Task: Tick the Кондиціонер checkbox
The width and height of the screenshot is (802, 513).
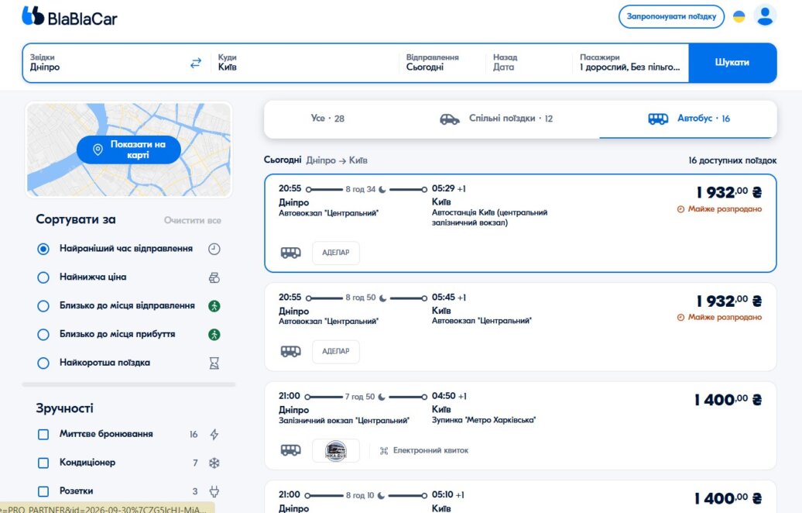Action: pos(43,463)
